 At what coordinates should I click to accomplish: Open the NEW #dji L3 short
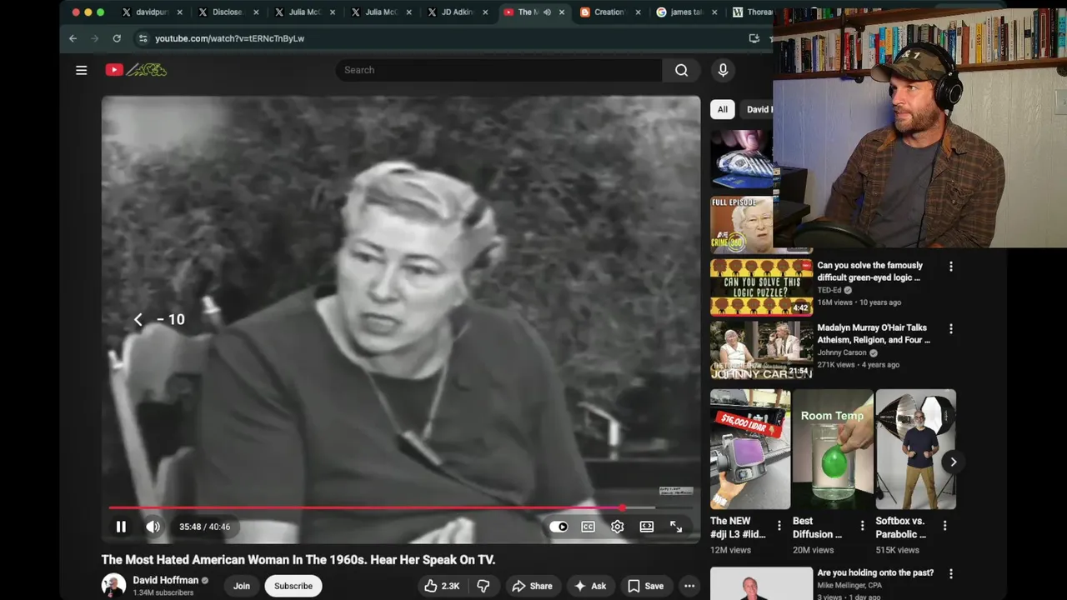(x=750, y=449)
